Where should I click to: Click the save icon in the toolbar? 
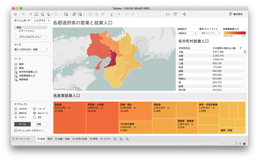(36, 14)
